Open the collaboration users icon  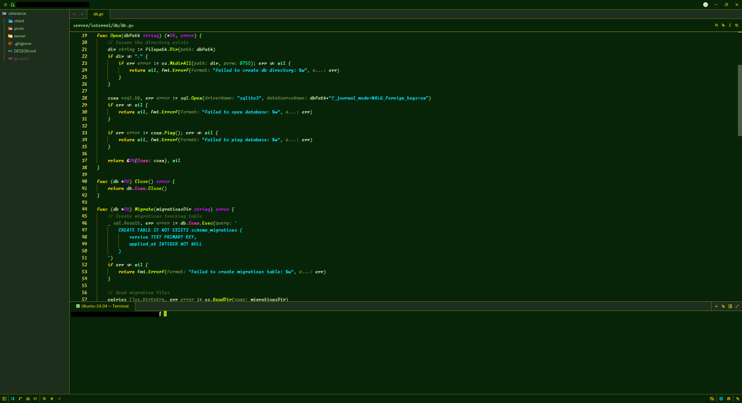pos(28,399)
